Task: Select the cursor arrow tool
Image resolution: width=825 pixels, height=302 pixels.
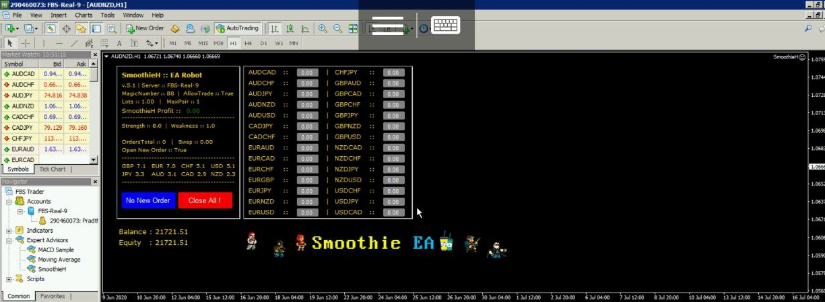Action: click(x=9, y=43)
